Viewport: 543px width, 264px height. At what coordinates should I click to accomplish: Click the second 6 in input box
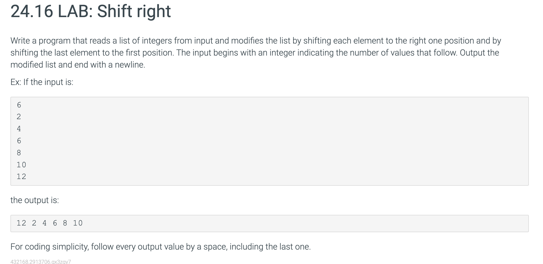tap(19, 141)
